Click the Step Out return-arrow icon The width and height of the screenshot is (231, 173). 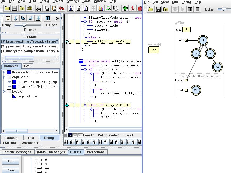click(31, 18)
